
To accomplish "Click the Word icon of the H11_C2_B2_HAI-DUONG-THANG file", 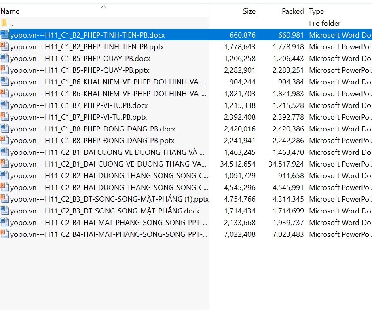I will [x=4, y=175].
